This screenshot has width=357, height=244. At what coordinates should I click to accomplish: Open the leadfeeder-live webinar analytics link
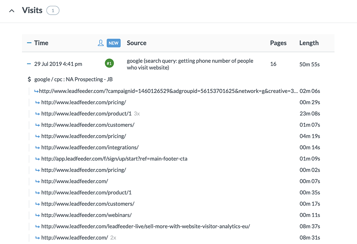click(x=146, y=227)
